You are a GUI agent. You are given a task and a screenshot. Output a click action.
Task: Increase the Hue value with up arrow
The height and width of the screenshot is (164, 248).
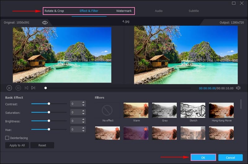tap(83, 128)
